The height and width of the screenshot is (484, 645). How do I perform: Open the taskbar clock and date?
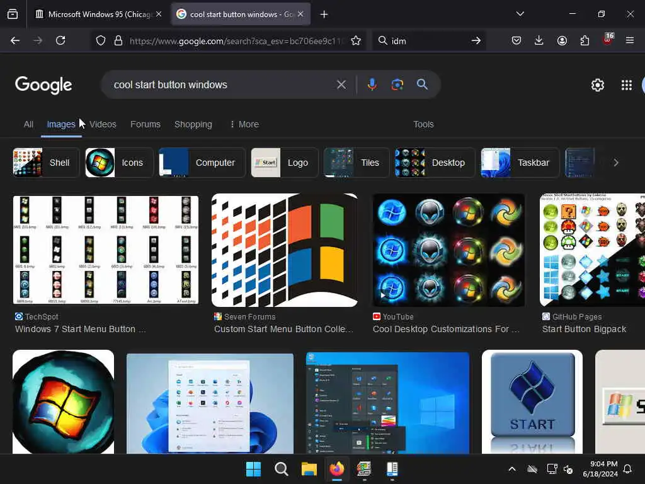pos(600,469)
